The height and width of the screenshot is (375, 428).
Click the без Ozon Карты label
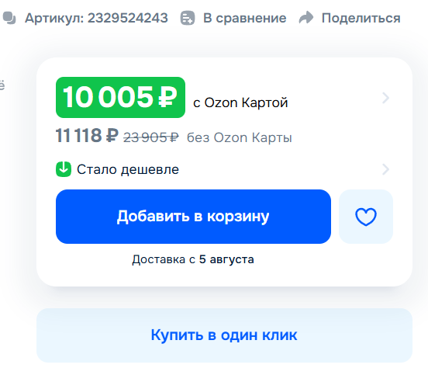click(239, 137)
